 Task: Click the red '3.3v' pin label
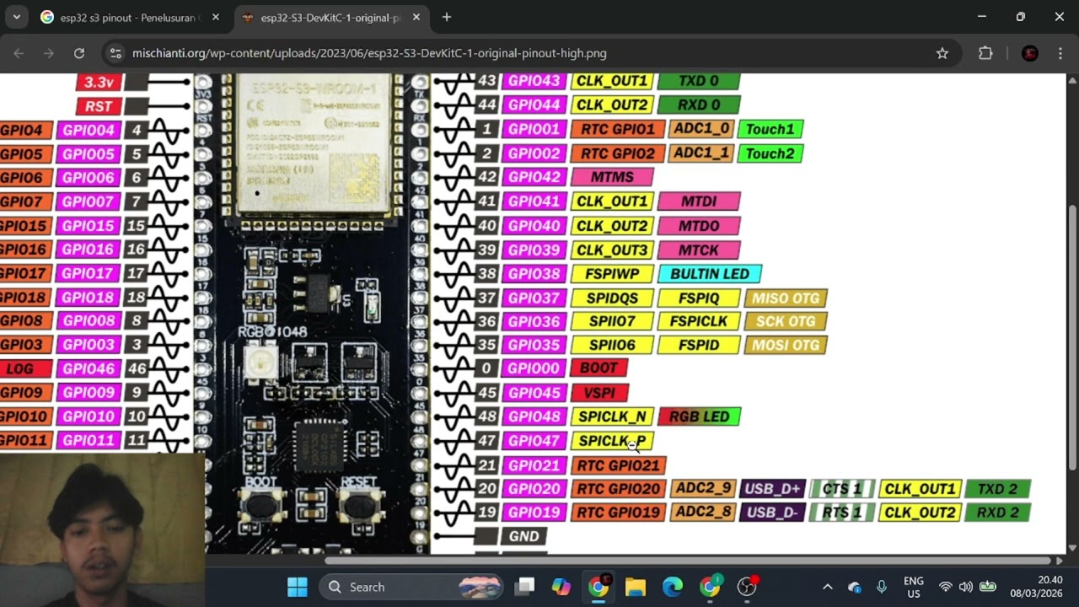click(99, 82)
